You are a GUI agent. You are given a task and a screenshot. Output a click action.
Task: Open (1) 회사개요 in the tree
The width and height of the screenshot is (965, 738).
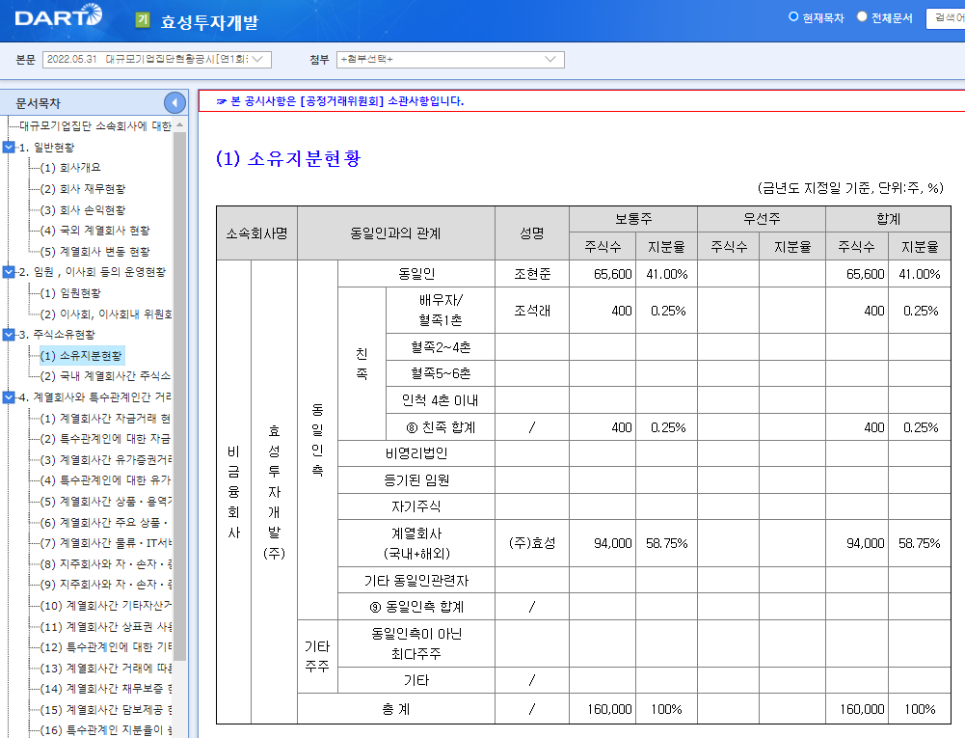[x=70, y=168]
